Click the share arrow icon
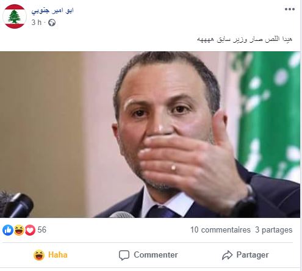Image resolution: width=302 pixels, height=271 pixels. tap(227, 255)
